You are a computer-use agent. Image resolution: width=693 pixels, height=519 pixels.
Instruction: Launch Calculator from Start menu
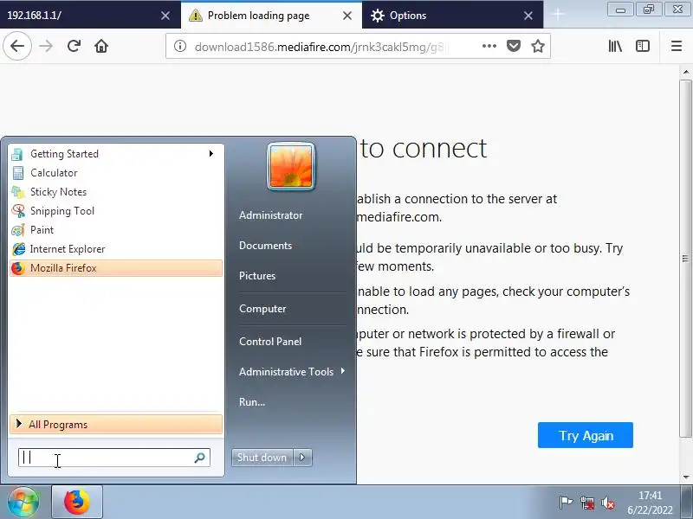tap(115, 172)
